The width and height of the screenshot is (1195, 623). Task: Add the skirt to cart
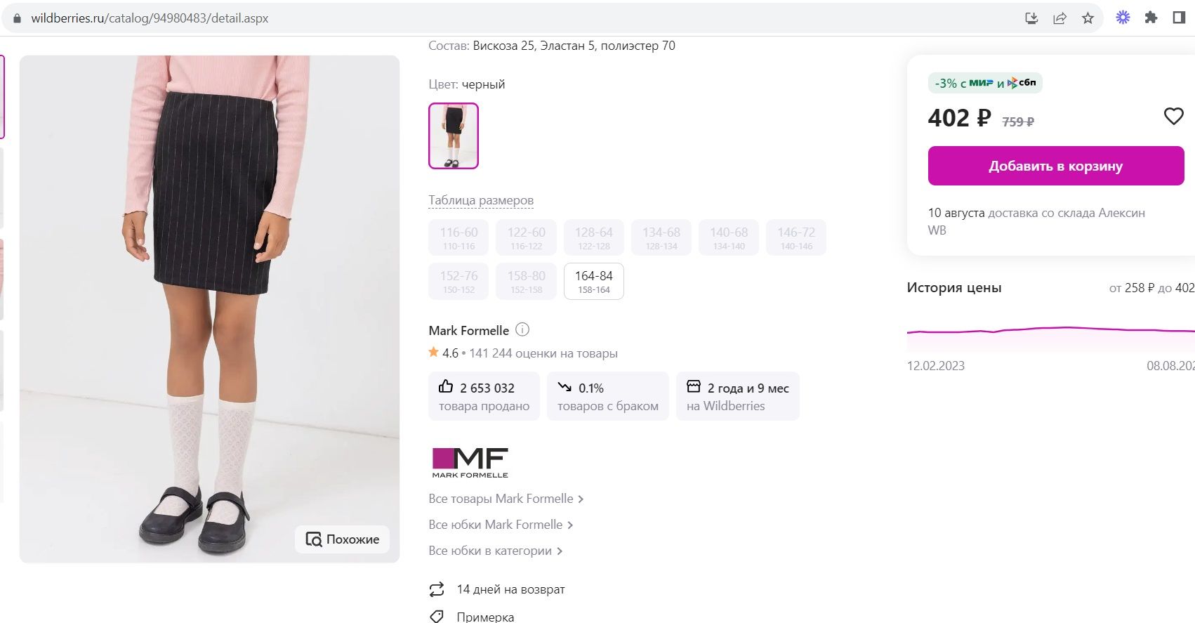[x=1055, y=166]
